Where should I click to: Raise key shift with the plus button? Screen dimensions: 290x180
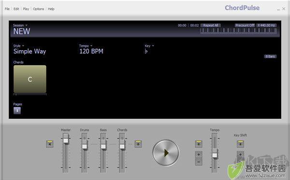coord(240,154)
